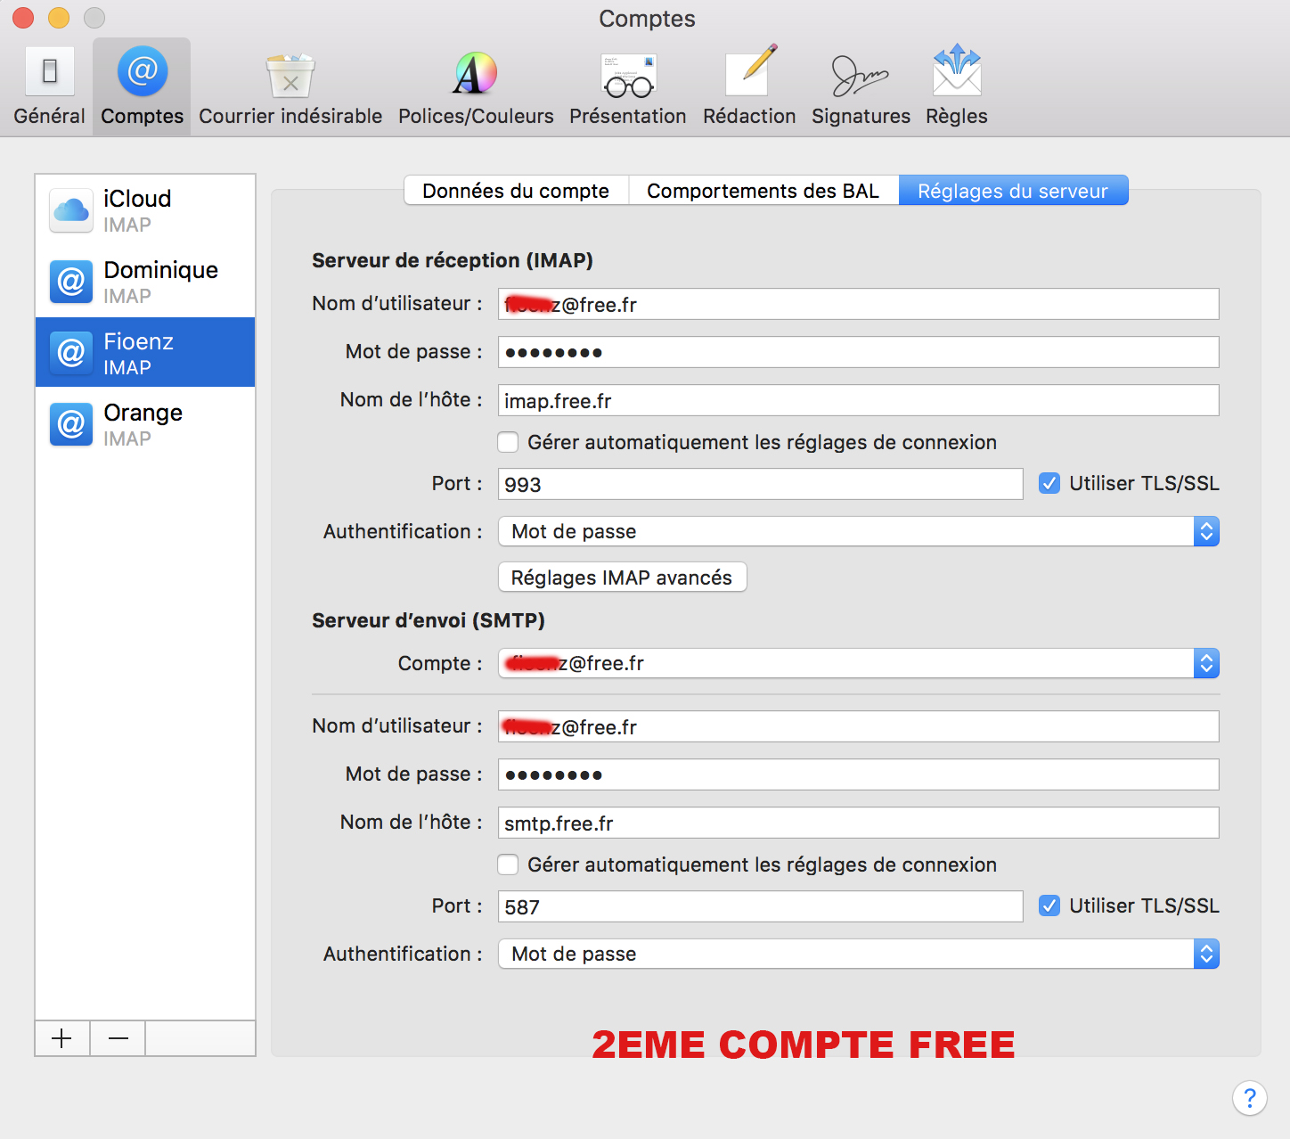Click the SMTP Nom d'utilisateur field
The image size is (1290, 1139).
pyautogui.click(x=859, y=726)
